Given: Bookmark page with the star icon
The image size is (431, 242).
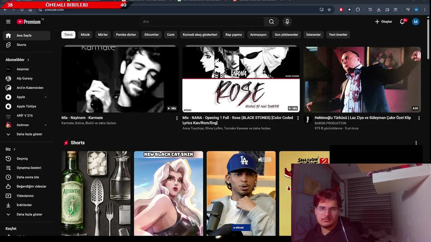Looking at the screenshot, I should [x=329, y=10].
